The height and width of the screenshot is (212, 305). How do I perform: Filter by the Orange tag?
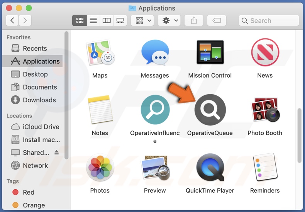32,205
